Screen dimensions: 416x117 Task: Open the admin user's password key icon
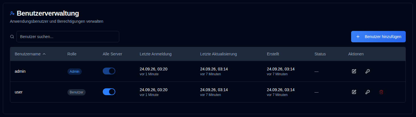(x=367, y=71)
